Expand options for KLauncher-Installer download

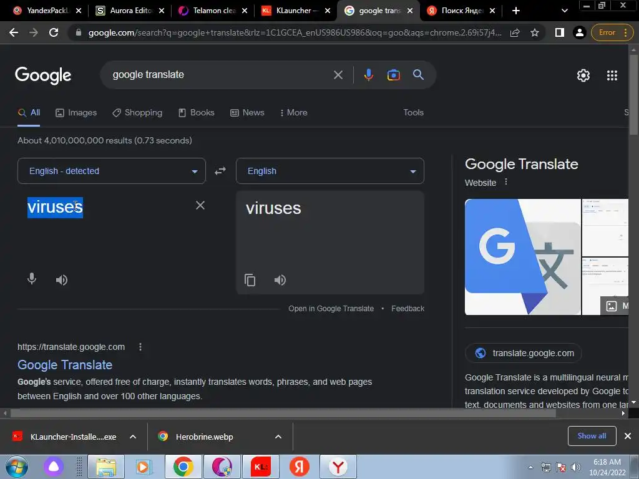tap(133, 437)
